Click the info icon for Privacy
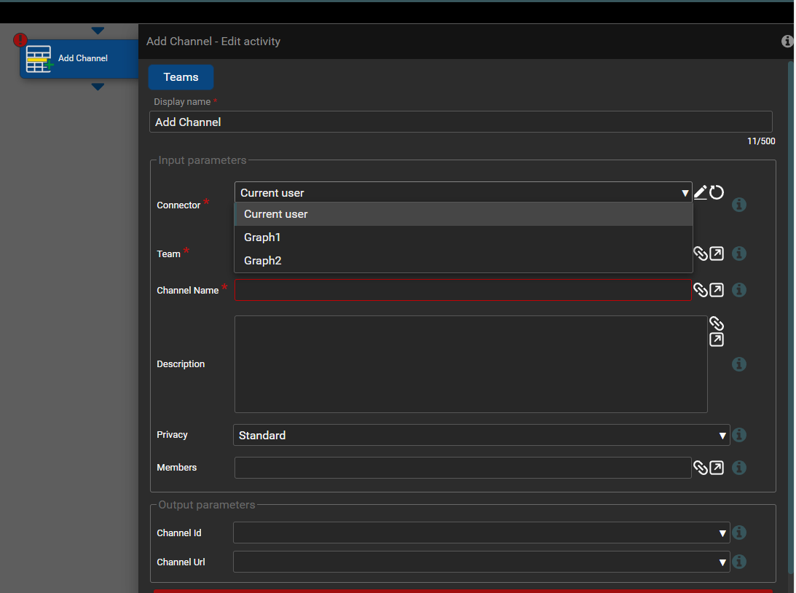This screenshot has height=593, width=796. 738,435
